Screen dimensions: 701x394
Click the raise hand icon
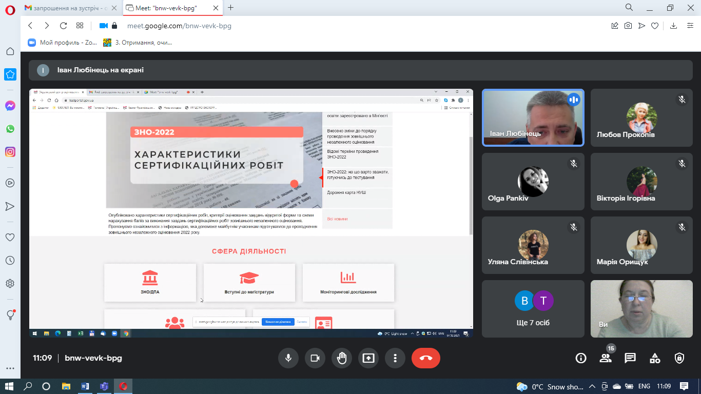[x=342, y=358]
